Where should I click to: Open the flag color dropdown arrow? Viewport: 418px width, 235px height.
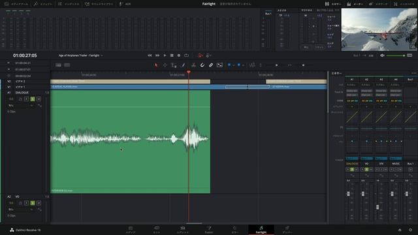tap(234, 65)
